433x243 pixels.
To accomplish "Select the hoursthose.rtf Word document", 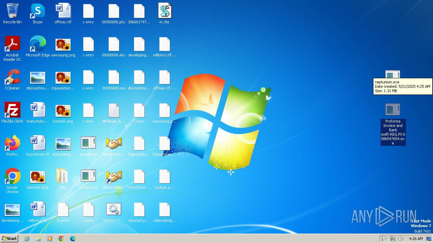I will click(38, 146).
